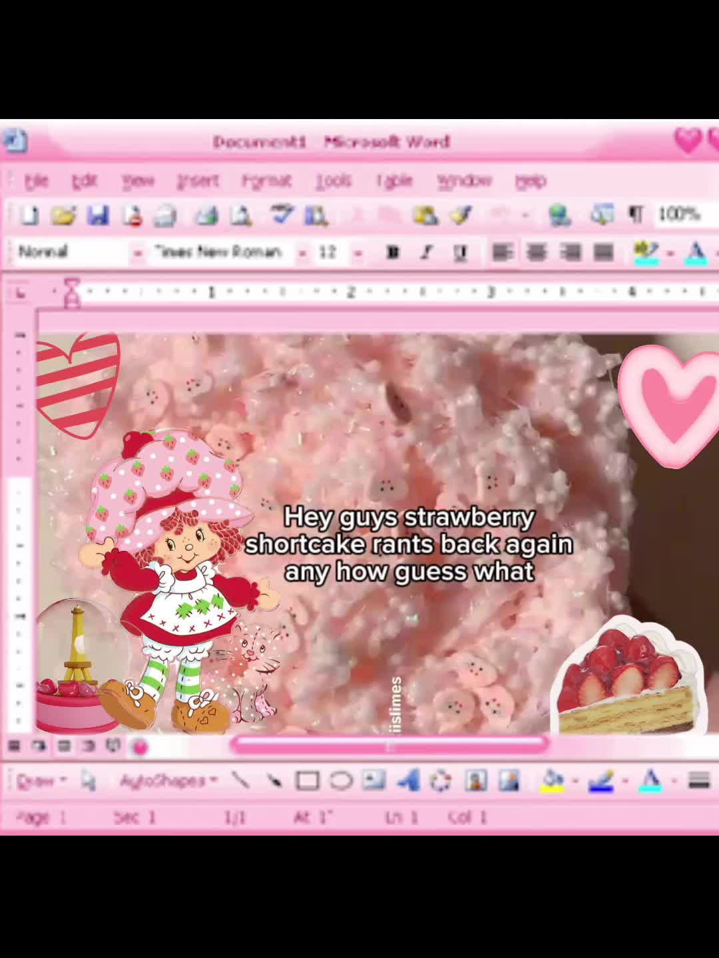
Task: Print the document using printer icon
Action: click(207, 215)
